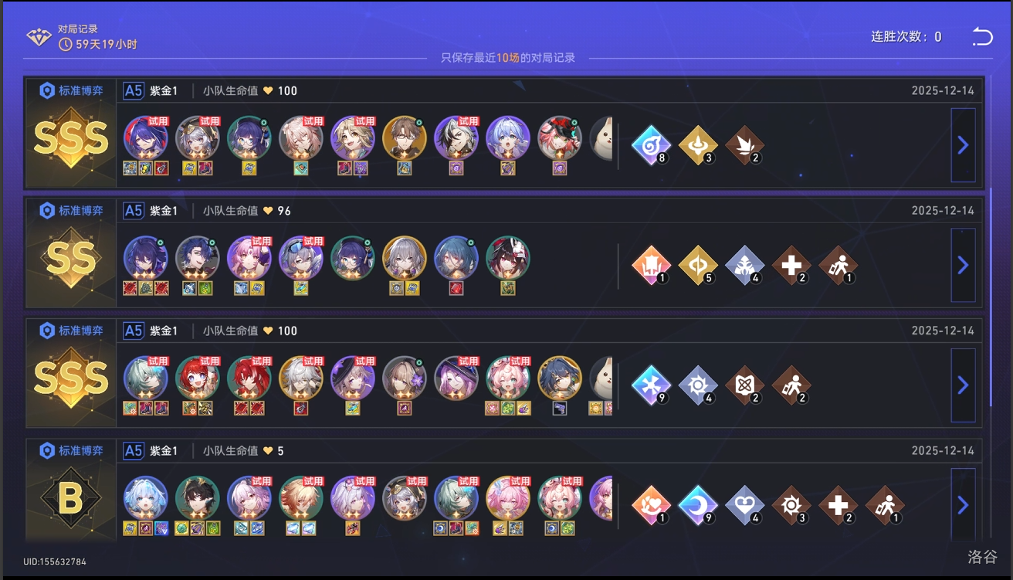Click the back arrow icon at top right

pos(982,36)
